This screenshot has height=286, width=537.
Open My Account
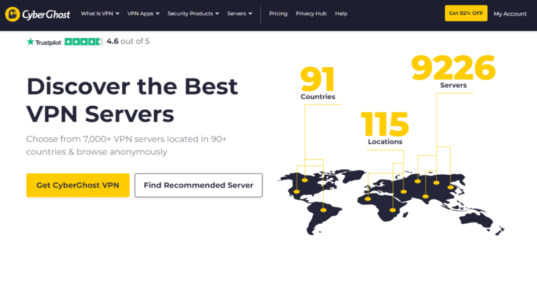tap(510, 14)
